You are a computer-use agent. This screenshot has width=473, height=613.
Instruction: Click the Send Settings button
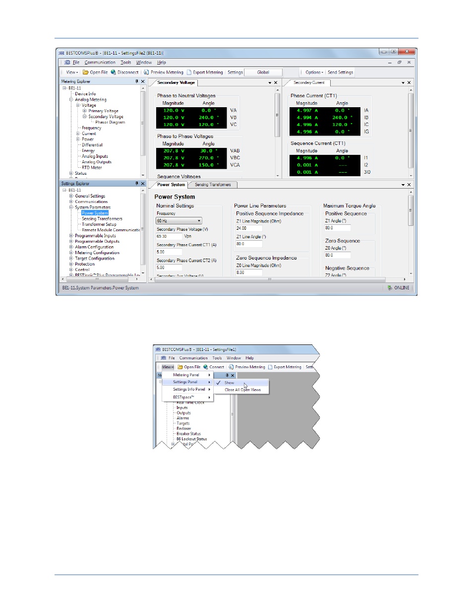pos(340,72)
